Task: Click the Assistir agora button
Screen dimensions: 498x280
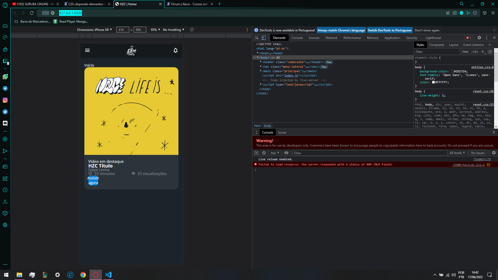Action: tap(93, 180)
